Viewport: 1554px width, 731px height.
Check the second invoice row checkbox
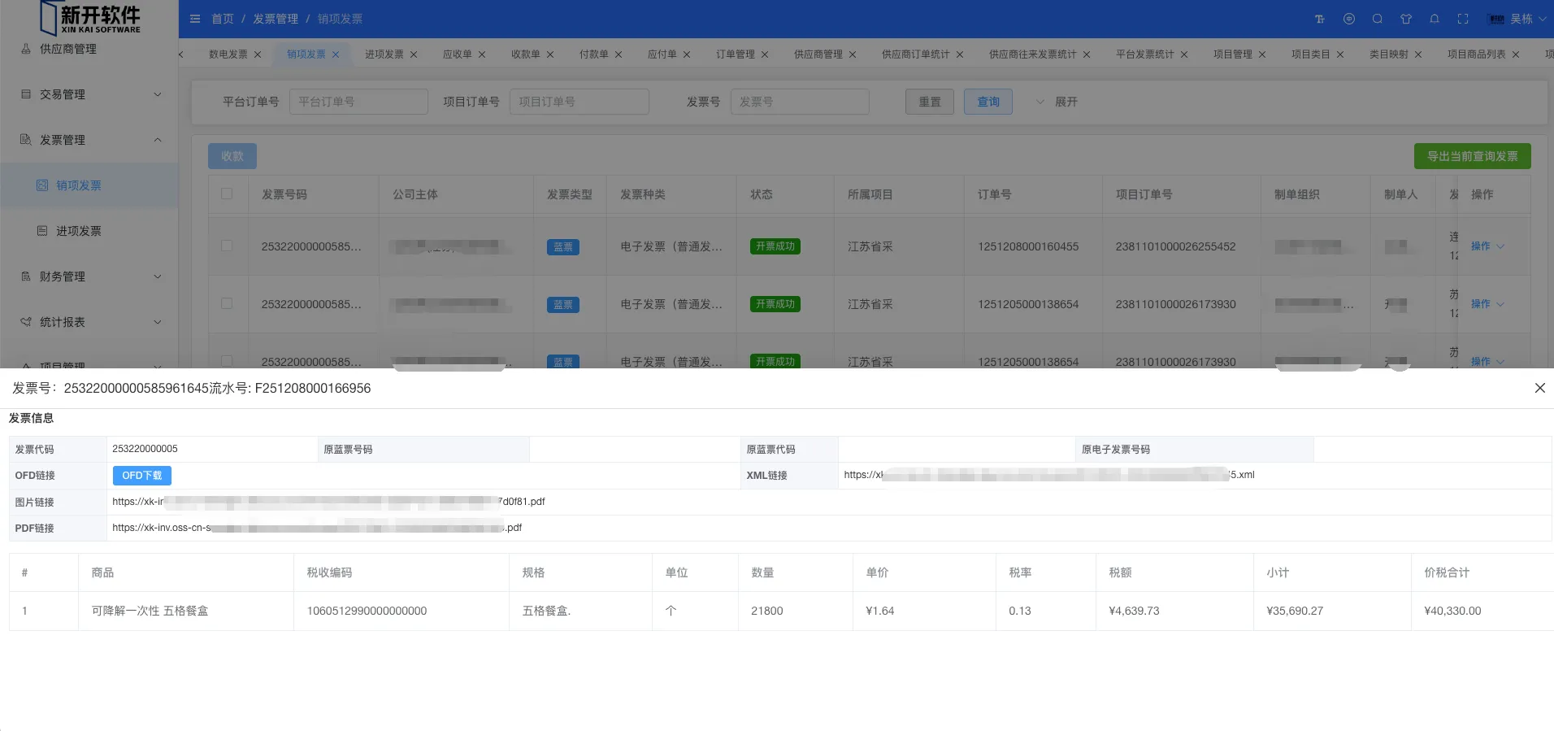pos(227,303)
